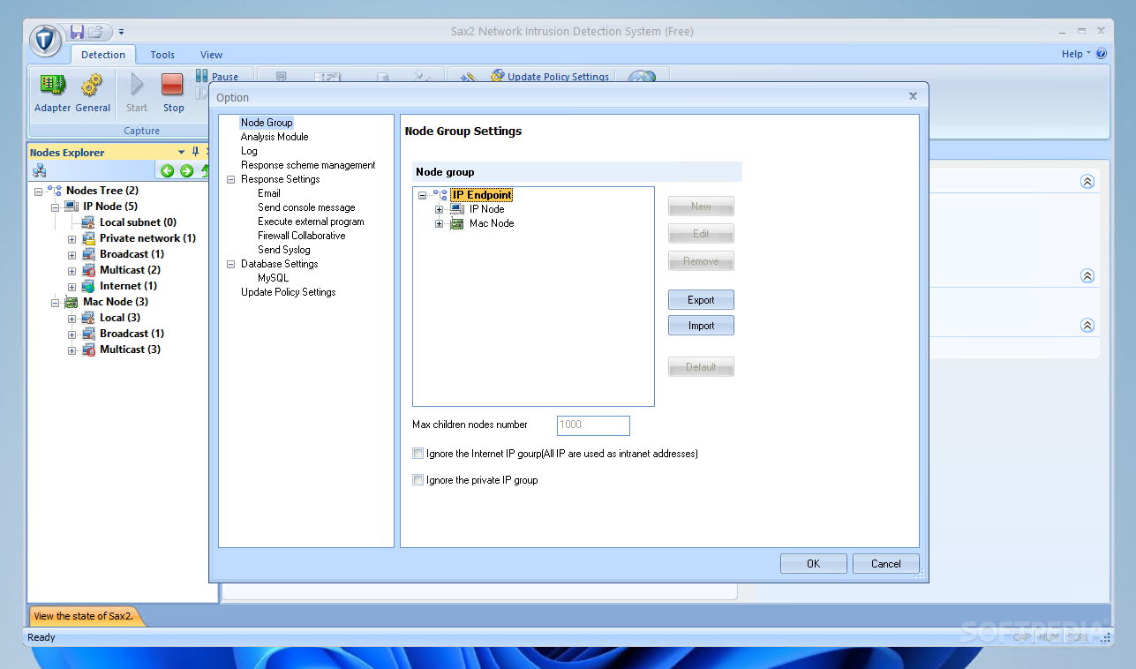Pause the capture
This screenshot has width=1136, height=669.
pyautogui.click(x=217, y=77)
